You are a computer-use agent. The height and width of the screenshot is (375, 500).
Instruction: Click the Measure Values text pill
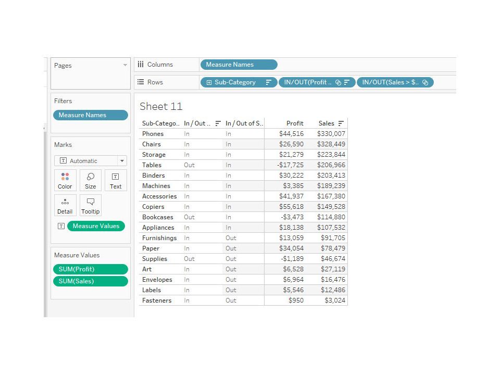[96, 226]
